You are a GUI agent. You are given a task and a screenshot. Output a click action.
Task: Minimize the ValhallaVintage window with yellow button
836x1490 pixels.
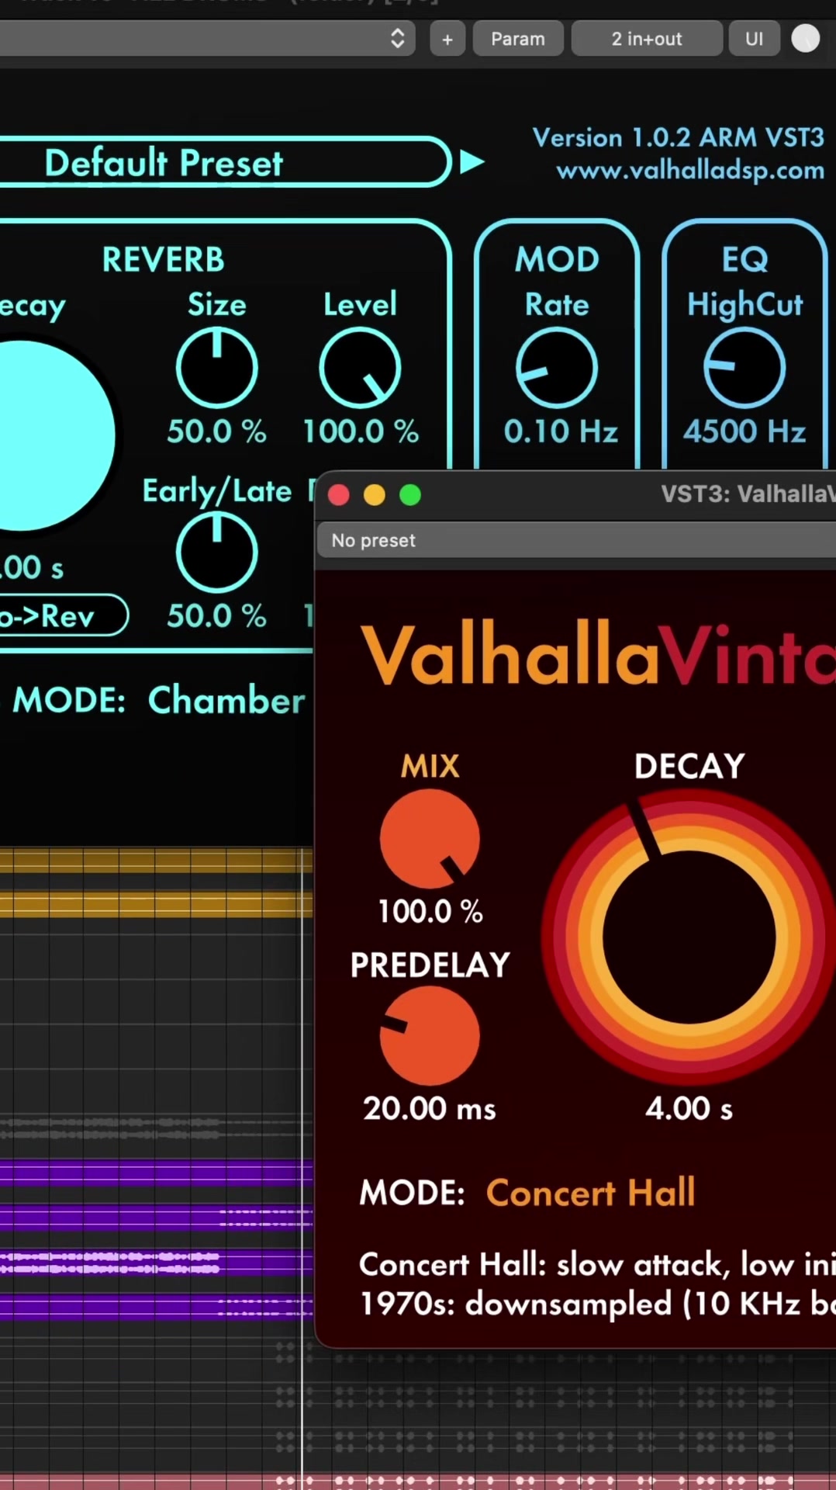click(x=375, y=494)
